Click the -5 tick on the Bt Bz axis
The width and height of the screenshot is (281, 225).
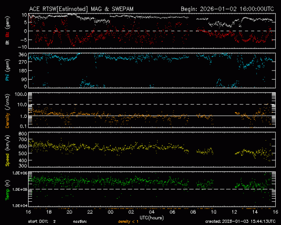click(24, 40)
